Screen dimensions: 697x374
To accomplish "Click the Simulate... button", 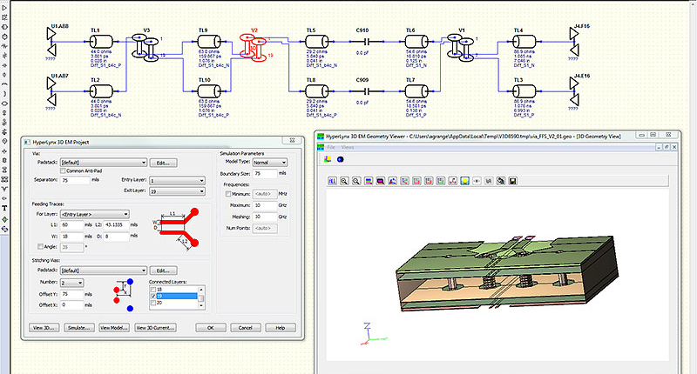I will (78, 328).
